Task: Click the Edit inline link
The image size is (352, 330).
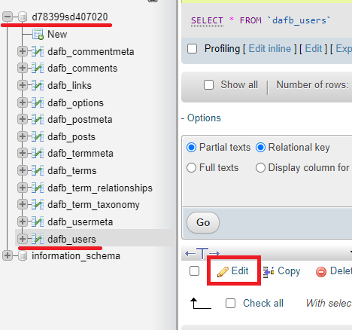Action: pyautogui.click(x=270, y=48)
